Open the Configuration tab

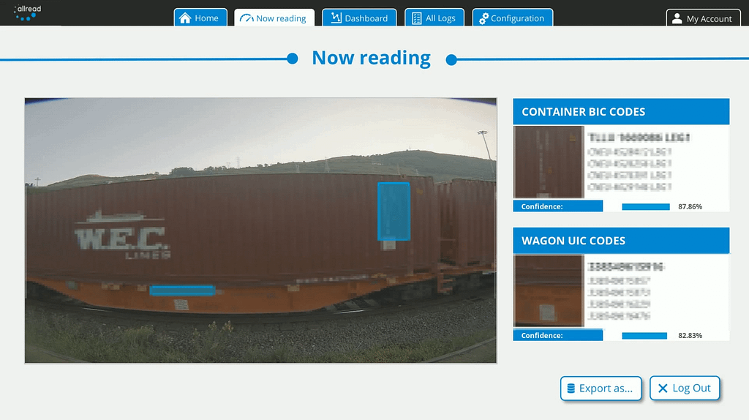[x=513, y=18]
